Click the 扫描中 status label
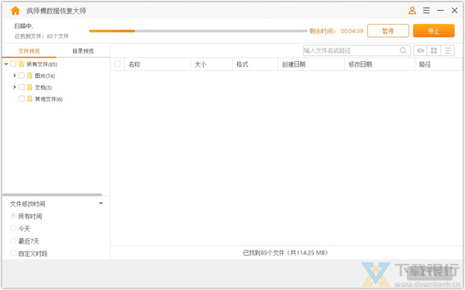This screenshot has height=290, width=465. [24, 26]
